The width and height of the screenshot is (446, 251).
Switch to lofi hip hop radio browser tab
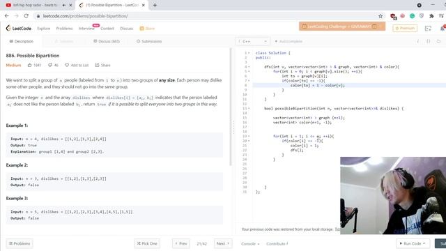click(35, 5)
